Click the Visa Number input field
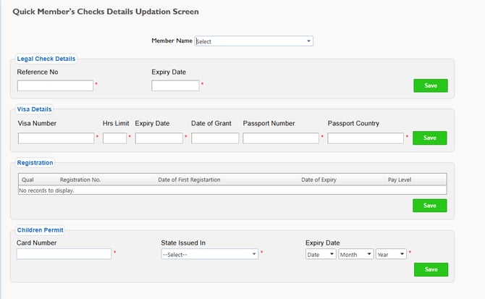This screenshot has height=299, width=485. click(x=56, y=138)
